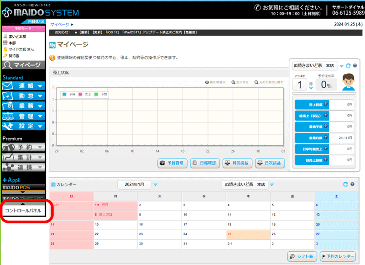Expand the 連絡 menu
Viewport: 365px width, 265px height.
[23, 86]
